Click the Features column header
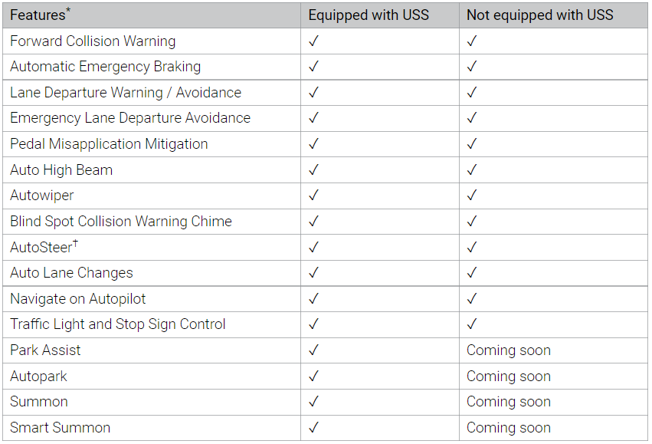The width and height of the screenshot is (652, 444). (41, 15)
